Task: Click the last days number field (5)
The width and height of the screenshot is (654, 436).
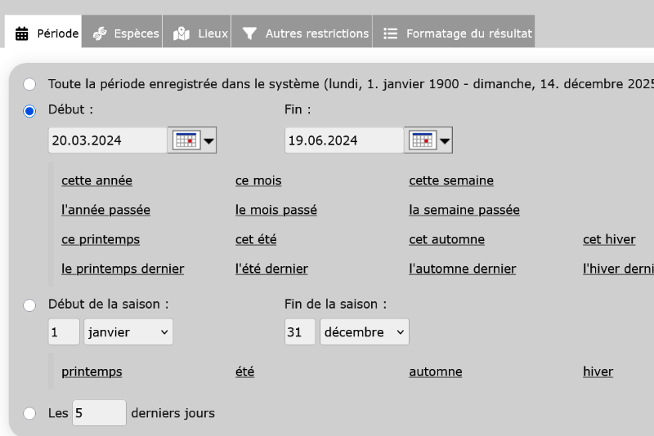Action: 99,412
